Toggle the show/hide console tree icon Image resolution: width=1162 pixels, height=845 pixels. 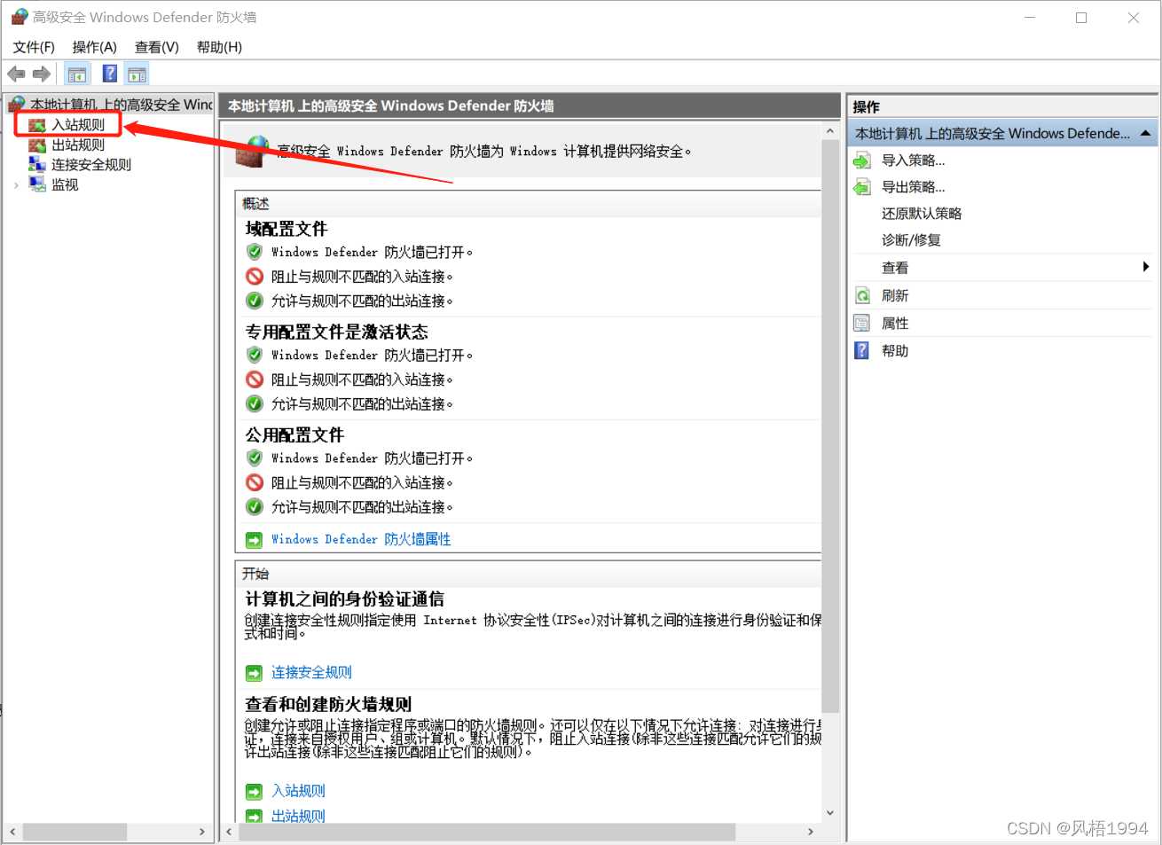[77, 74]
